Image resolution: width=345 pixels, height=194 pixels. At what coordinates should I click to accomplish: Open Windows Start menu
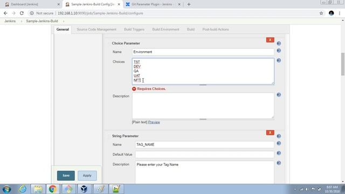tap(7, 189)
